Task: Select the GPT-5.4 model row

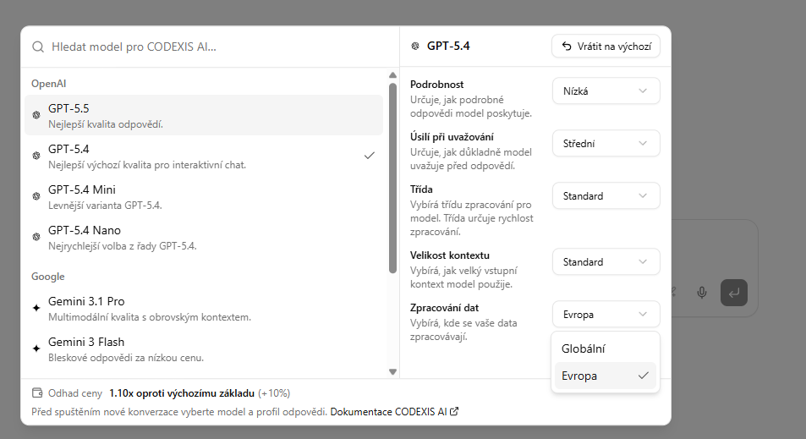Action: pyautogui.click(x=204, y=156)
